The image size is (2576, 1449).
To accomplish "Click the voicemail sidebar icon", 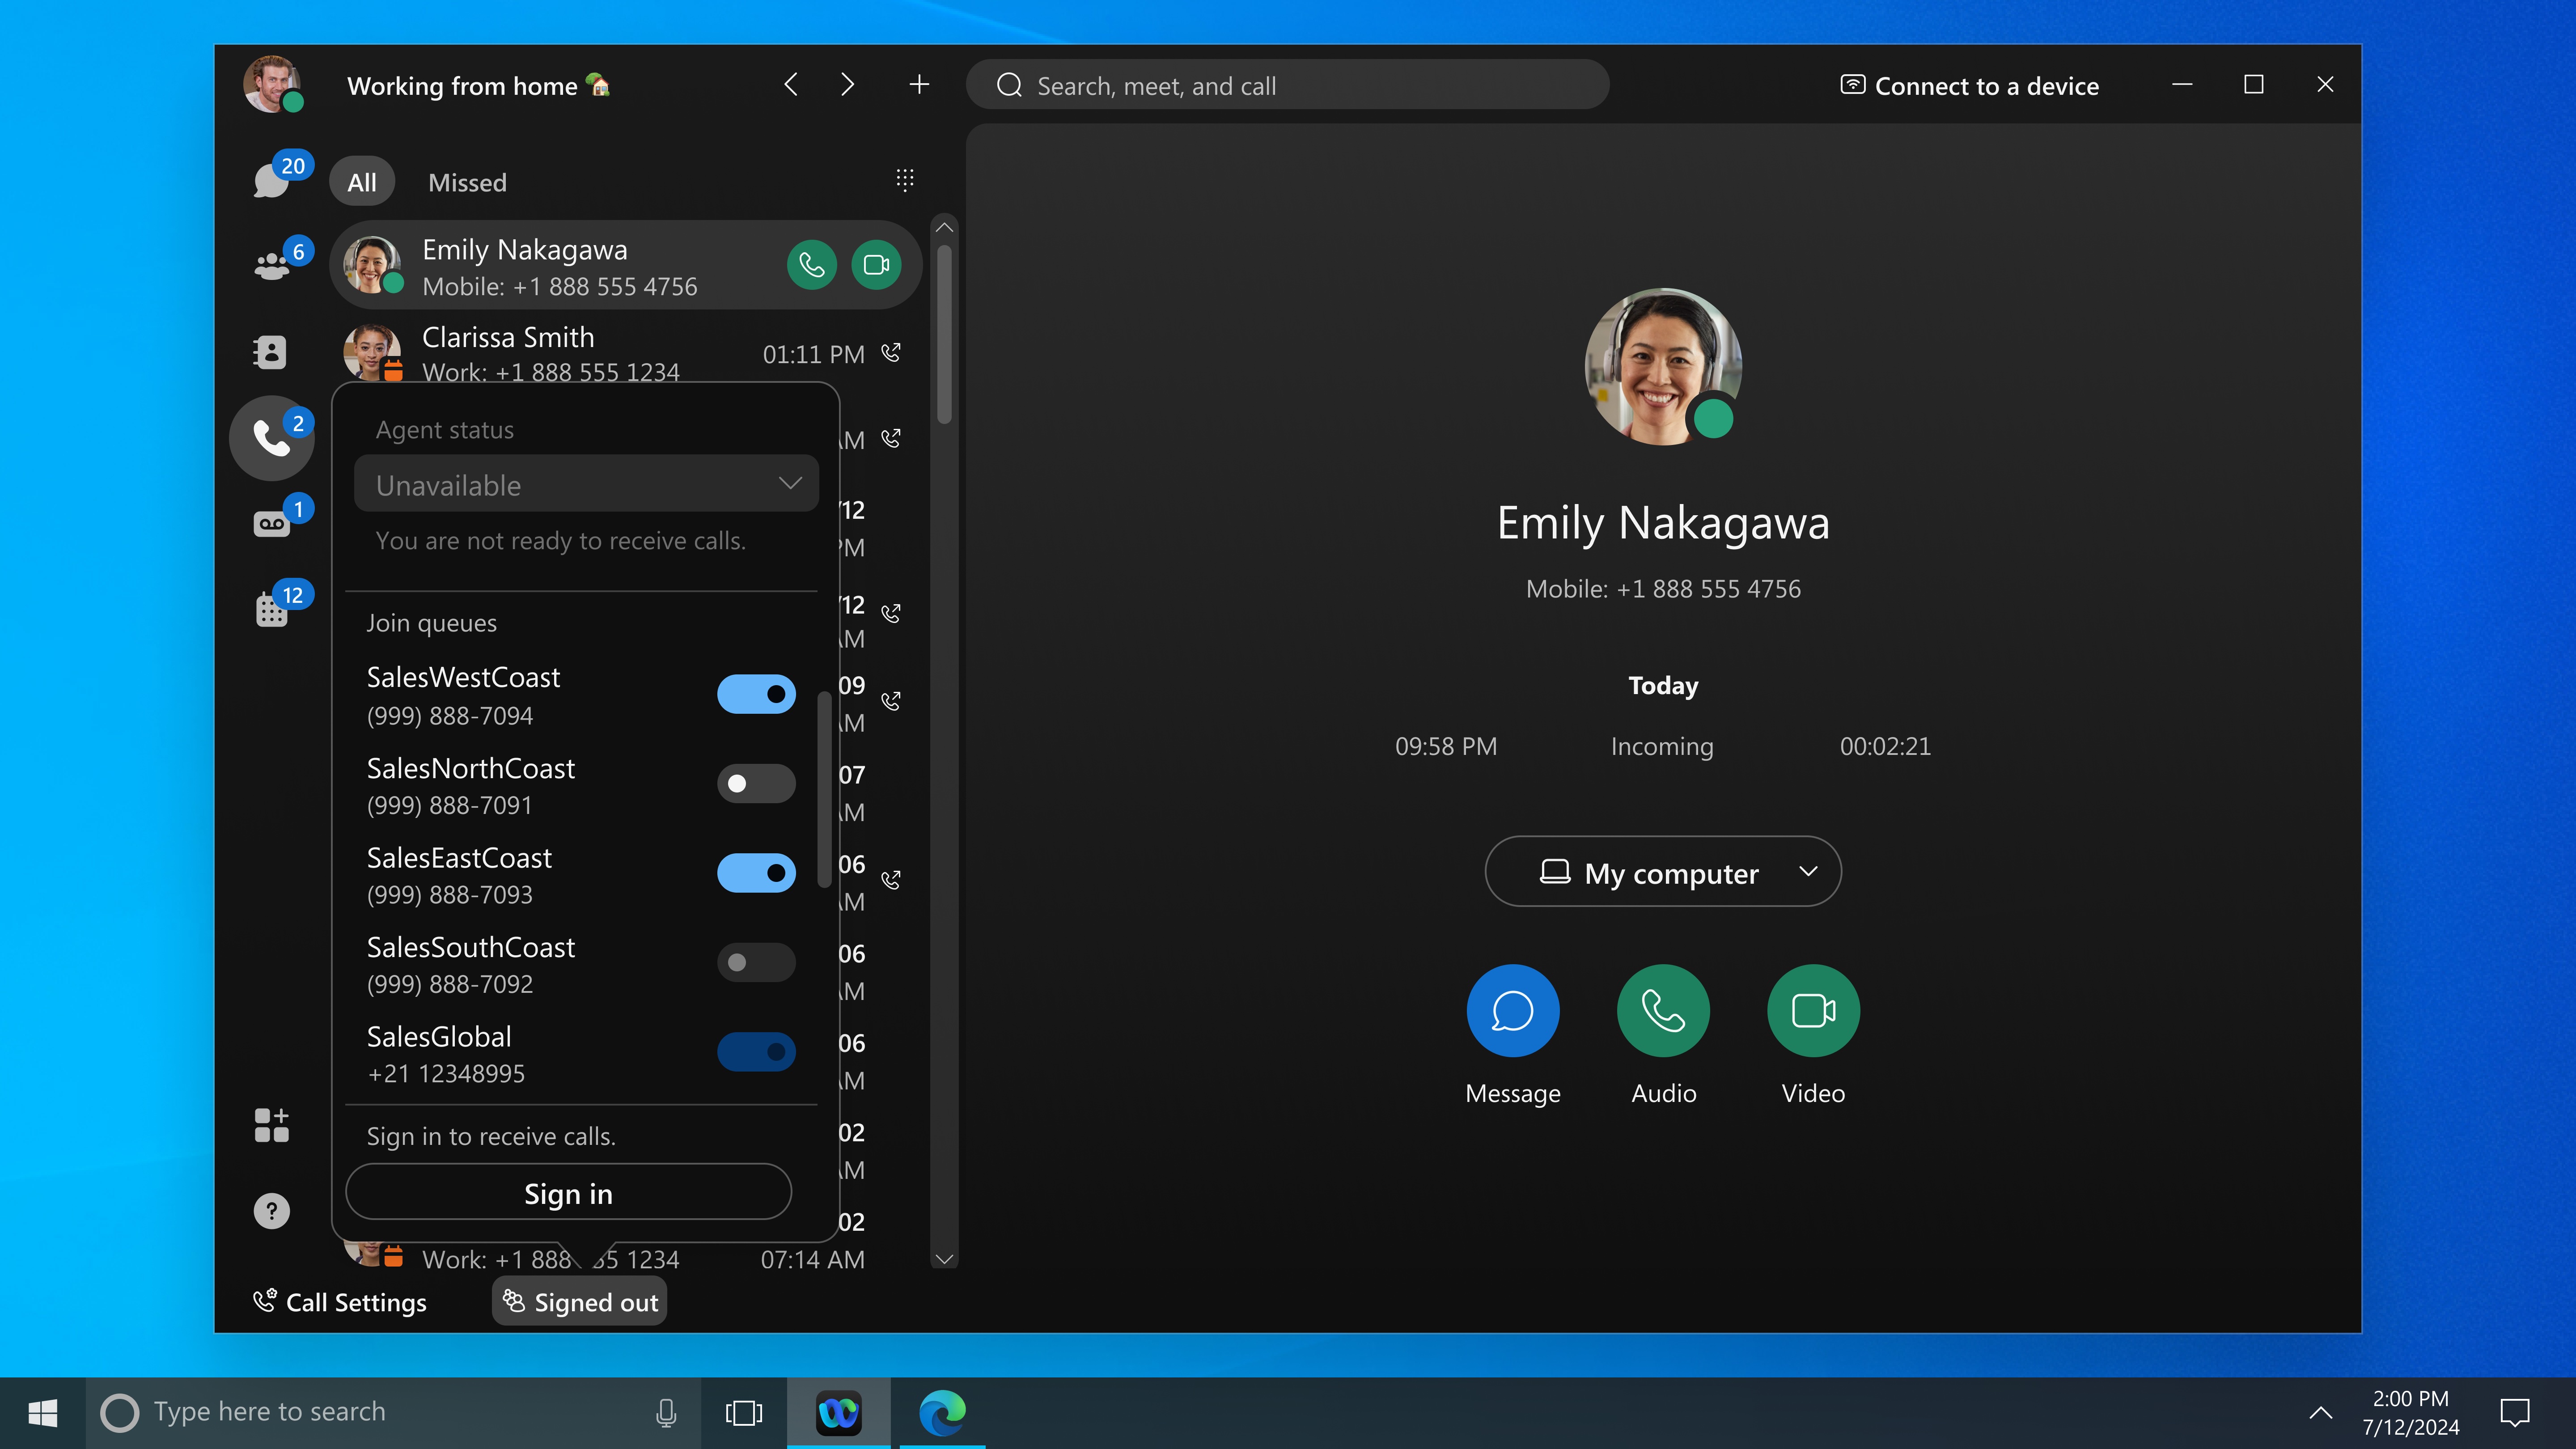I will coord(269,522).
